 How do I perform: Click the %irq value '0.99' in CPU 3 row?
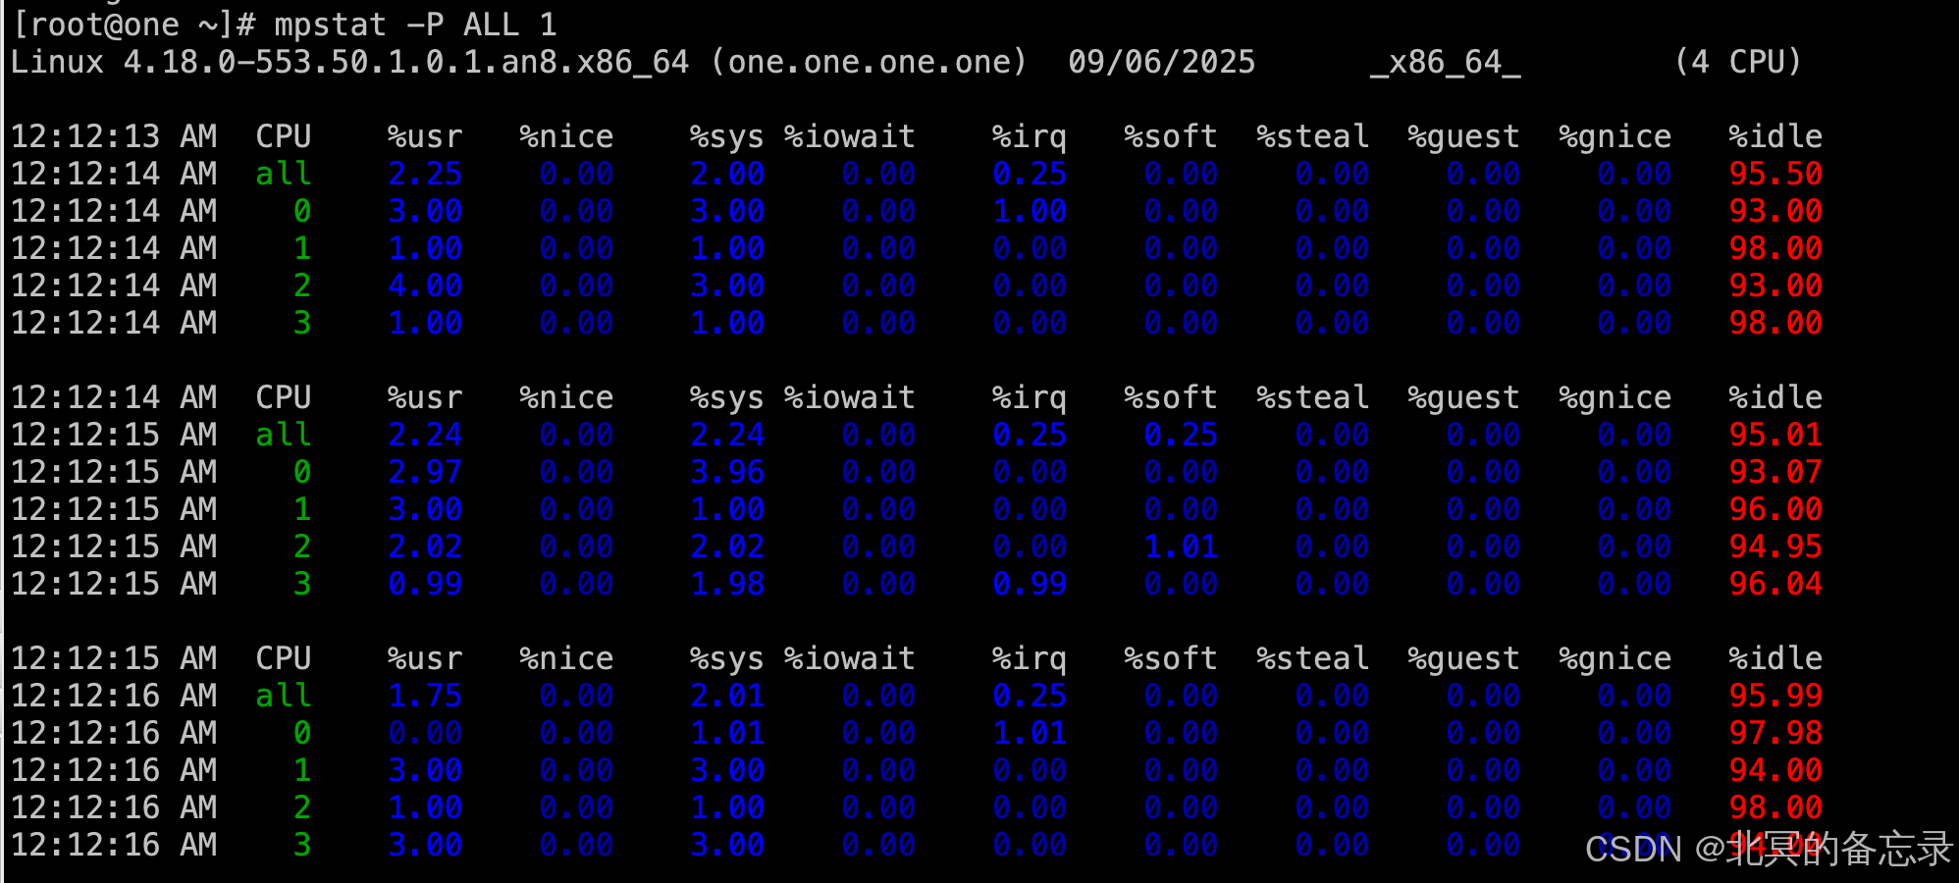point(1030,584)
